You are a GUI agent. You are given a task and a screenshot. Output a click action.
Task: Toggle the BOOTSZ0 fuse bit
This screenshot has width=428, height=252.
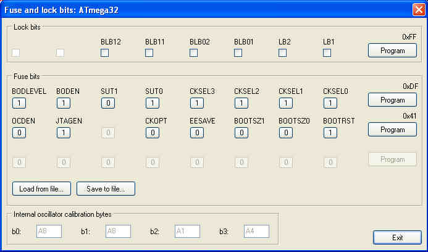pos(286,133)
